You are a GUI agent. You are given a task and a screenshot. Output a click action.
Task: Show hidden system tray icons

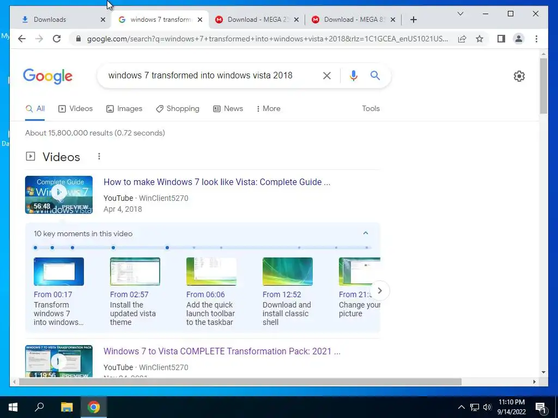click(461, 407)
